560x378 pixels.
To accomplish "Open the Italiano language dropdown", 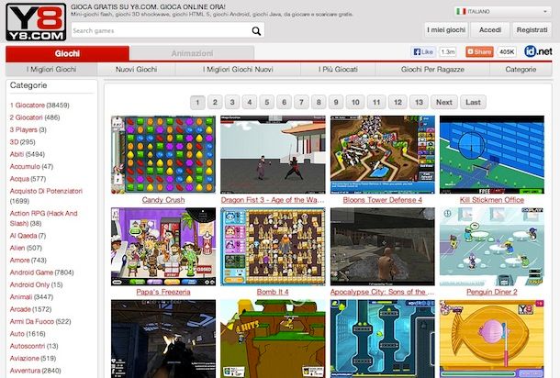I will tap(502, 11).
